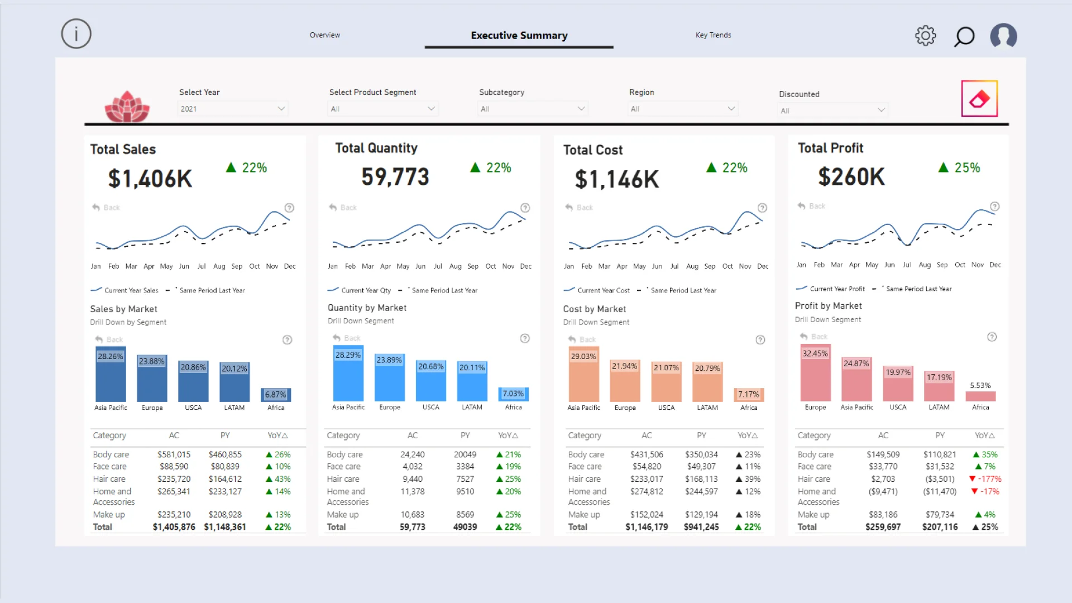Sort Cost table by PY column header
The image size is (1072, 603).
[x=701, y=435]
